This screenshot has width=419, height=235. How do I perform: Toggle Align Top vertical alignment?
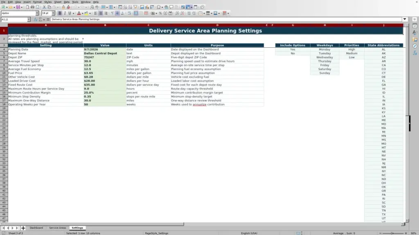(113, 13)
